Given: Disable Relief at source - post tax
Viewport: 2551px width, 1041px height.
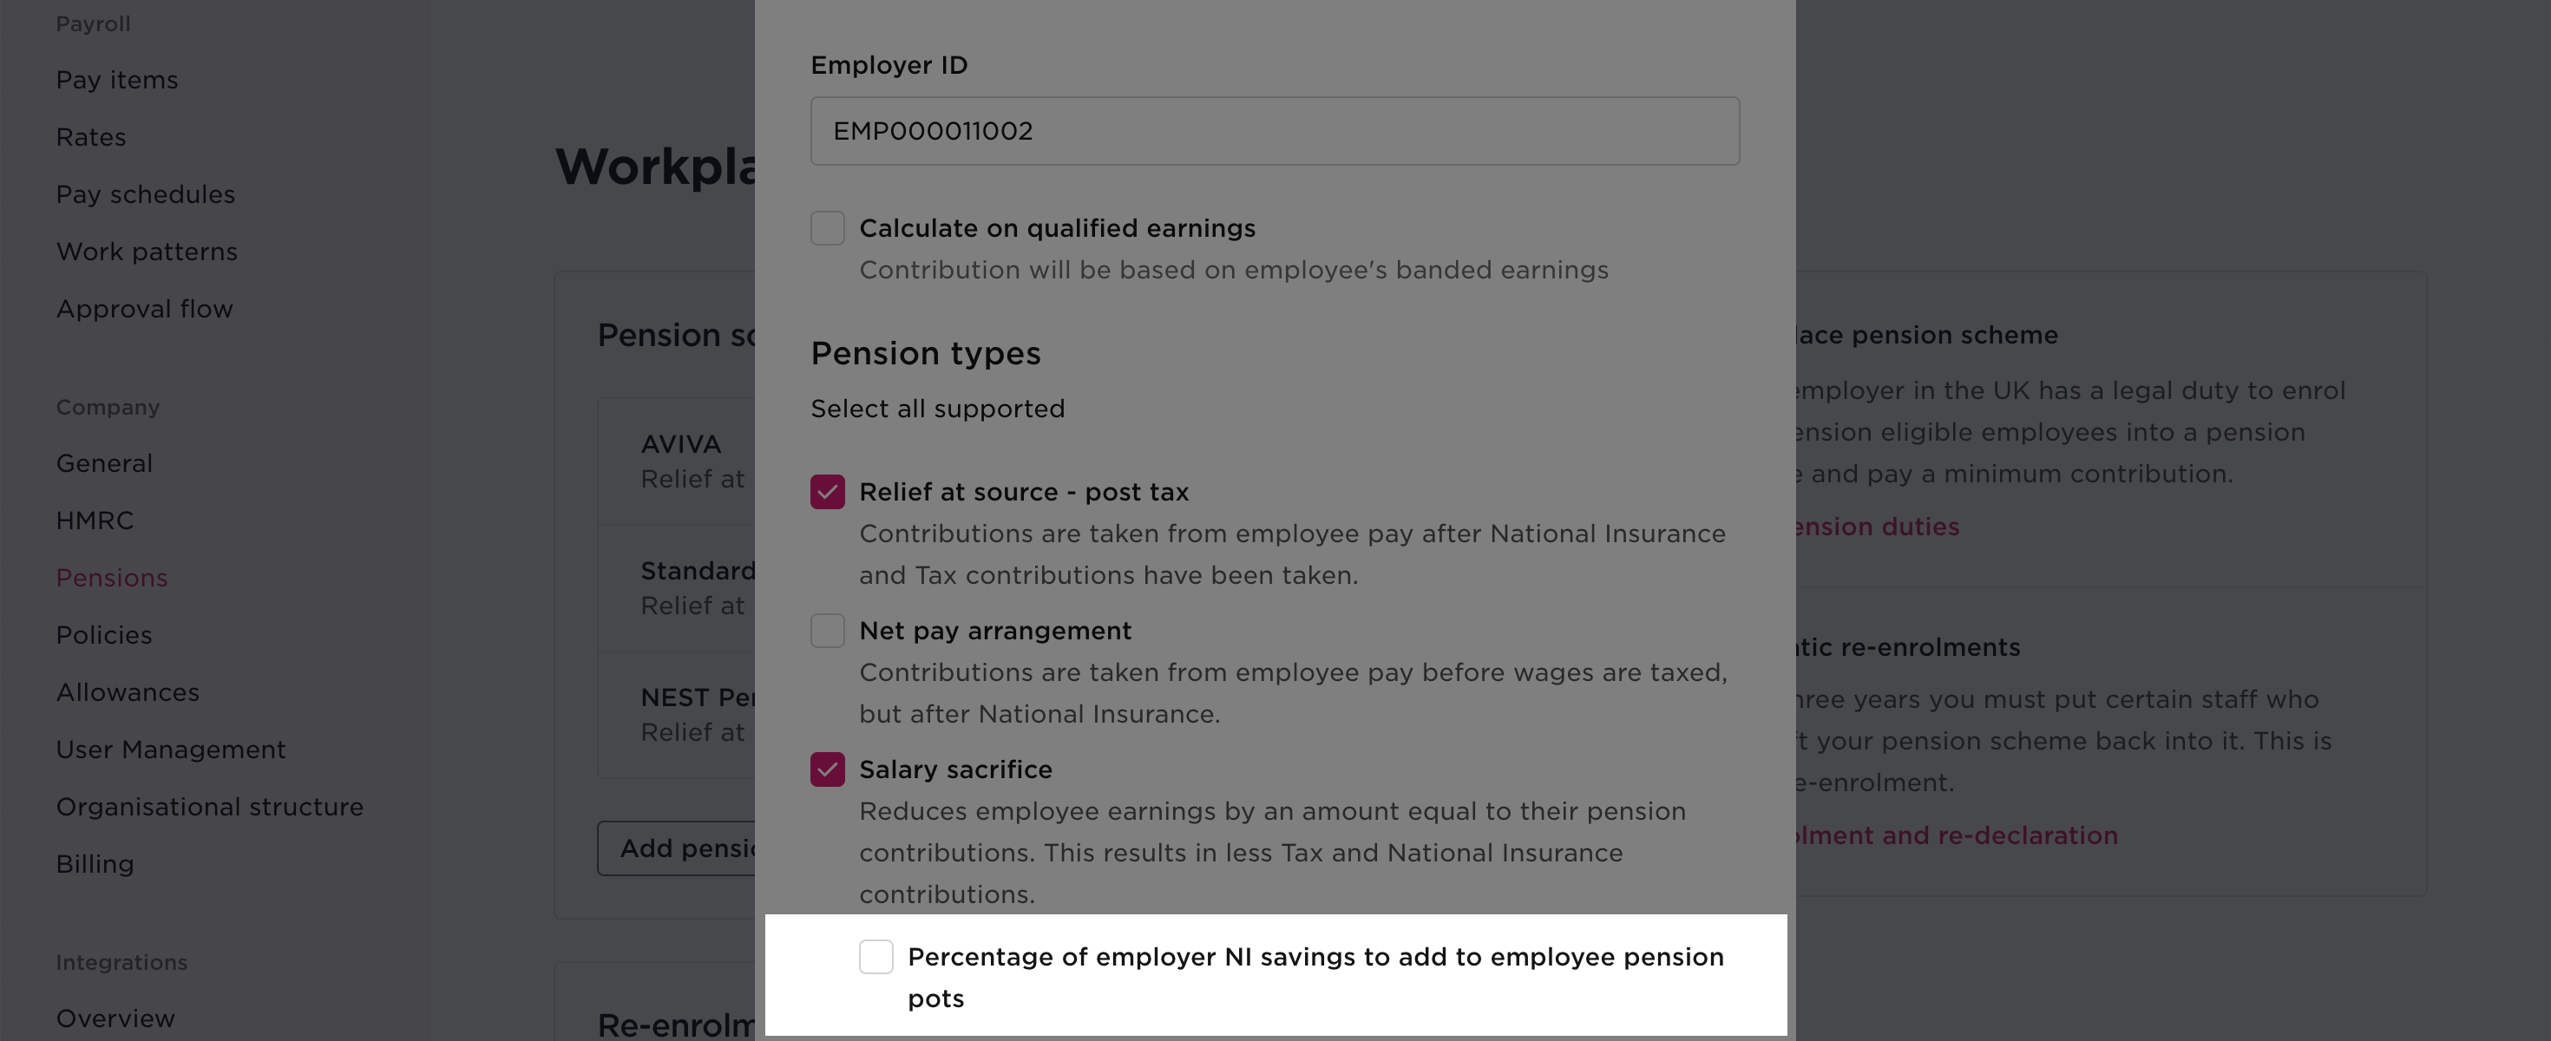Looking at the screenshot, I should (827, 491).
